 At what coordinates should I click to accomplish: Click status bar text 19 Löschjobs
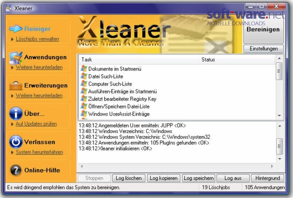click(216, 187)
